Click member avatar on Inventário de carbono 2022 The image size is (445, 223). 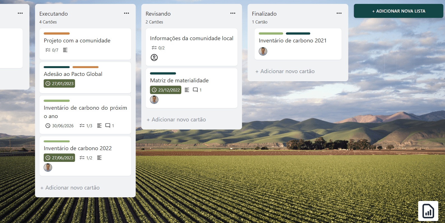point(48,167)
